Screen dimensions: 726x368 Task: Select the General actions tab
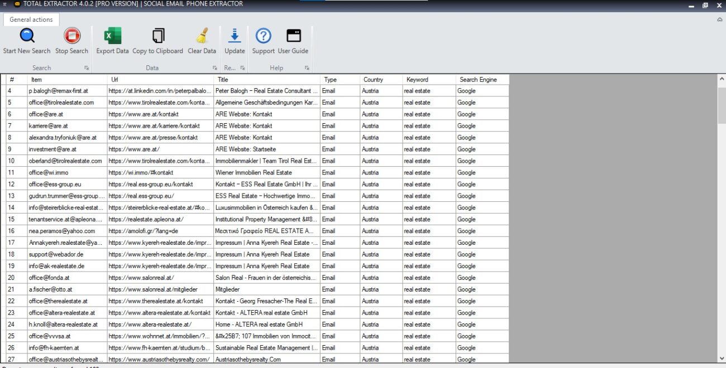coord(31,20)
